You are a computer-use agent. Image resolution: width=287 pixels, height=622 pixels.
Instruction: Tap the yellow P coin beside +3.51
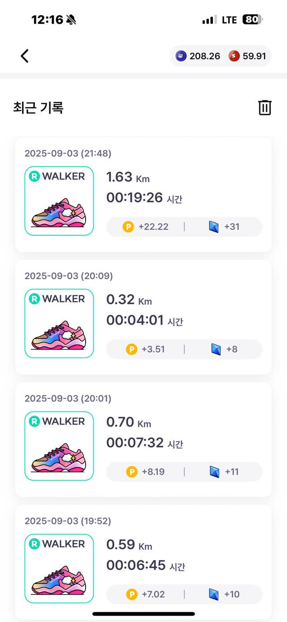coord(131,349)
